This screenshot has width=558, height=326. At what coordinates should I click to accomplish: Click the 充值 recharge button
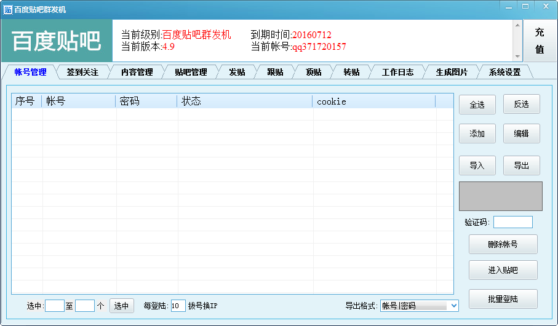point(540,41)
